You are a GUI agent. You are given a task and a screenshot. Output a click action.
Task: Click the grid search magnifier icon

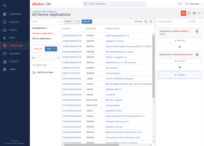(151, 21)
